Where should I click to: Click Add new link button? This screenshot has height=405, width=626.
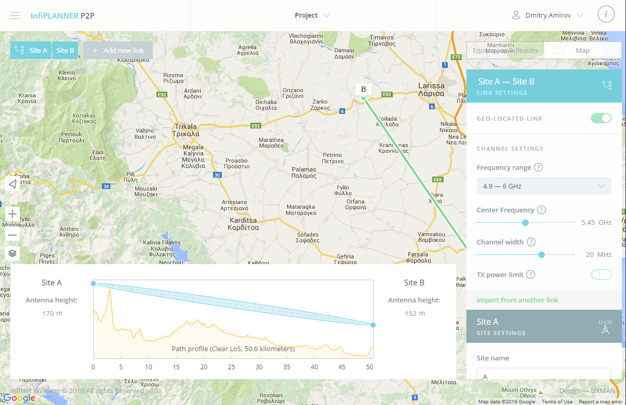[118, 50]
